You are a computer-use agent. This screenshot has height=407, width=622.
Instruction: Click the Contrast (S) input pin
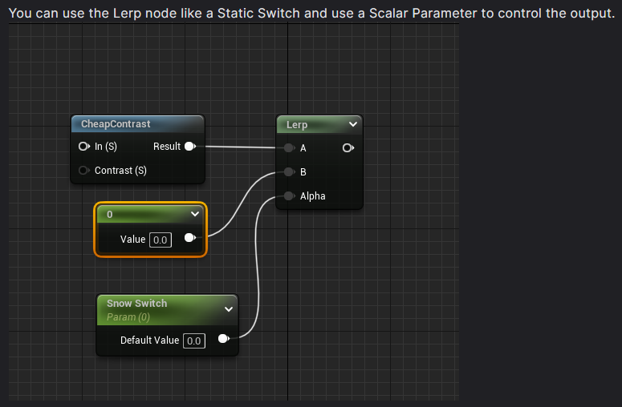83,170
